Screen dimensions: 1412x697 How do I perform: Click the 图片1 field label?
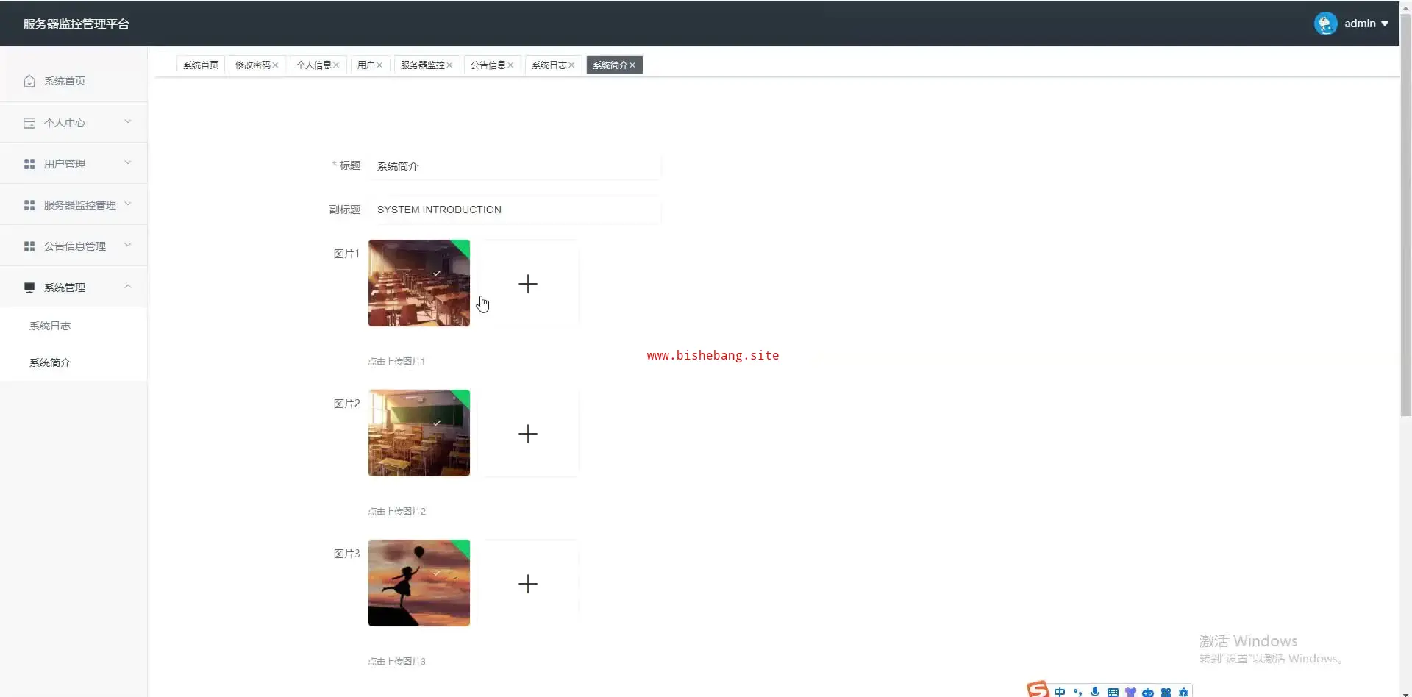(x=346, y=254)
